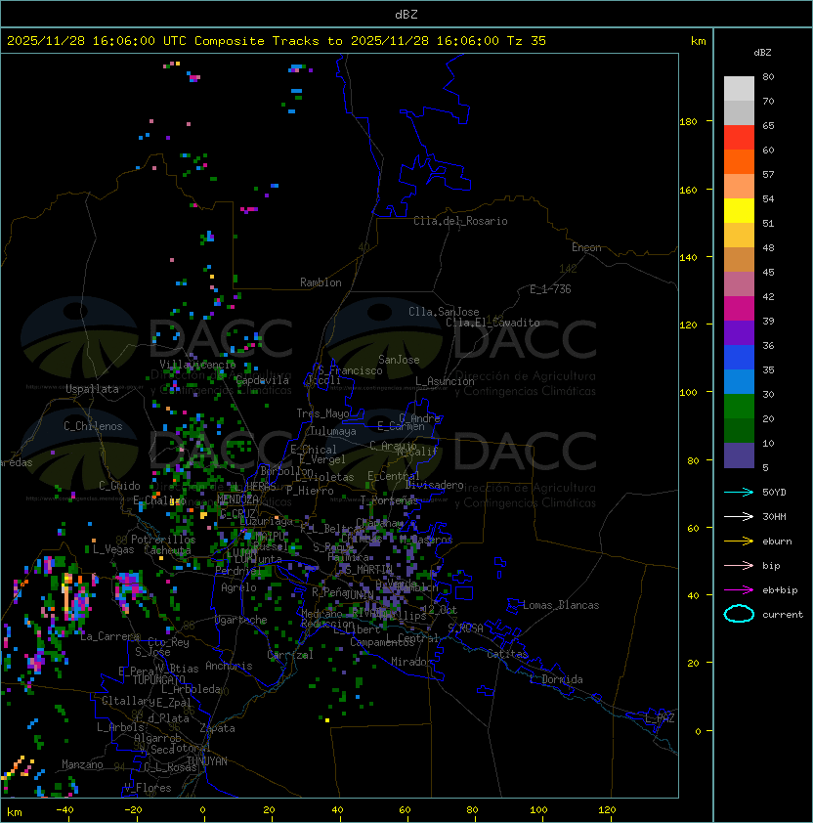Click the 'current' legend label
The image size is (813, 823).
pos(783,615)
